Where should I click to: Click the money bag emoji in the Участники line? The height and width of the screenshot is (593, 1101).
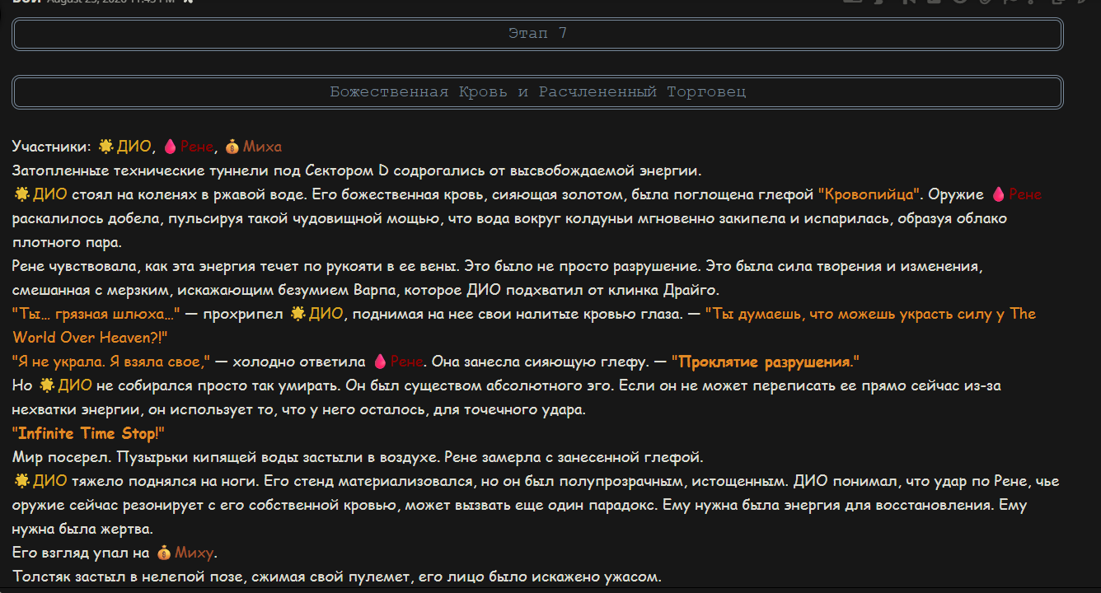coord(232,147)
